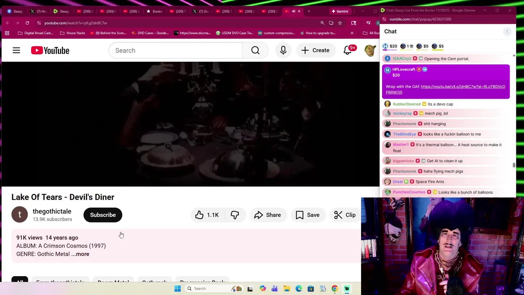
Task: Open a new browser tab
Action: click(x=309, y=11)
